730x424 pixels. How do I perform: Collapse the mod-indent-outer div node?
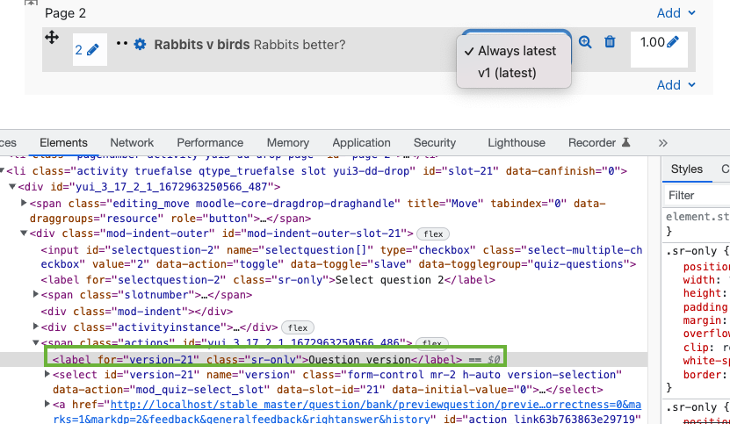[x=24, y=234]
